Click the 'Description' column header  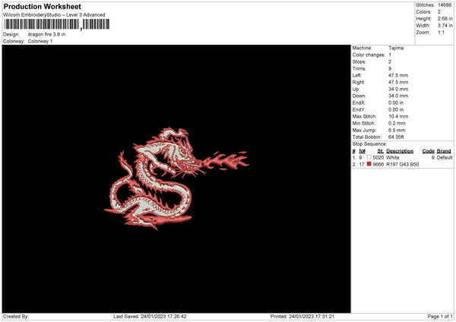pyautogui.click(x=400, y=151)
